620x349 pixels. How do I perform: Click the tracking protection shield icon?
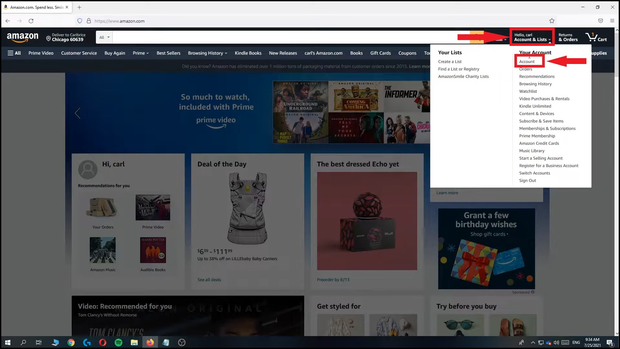[79, 21]
